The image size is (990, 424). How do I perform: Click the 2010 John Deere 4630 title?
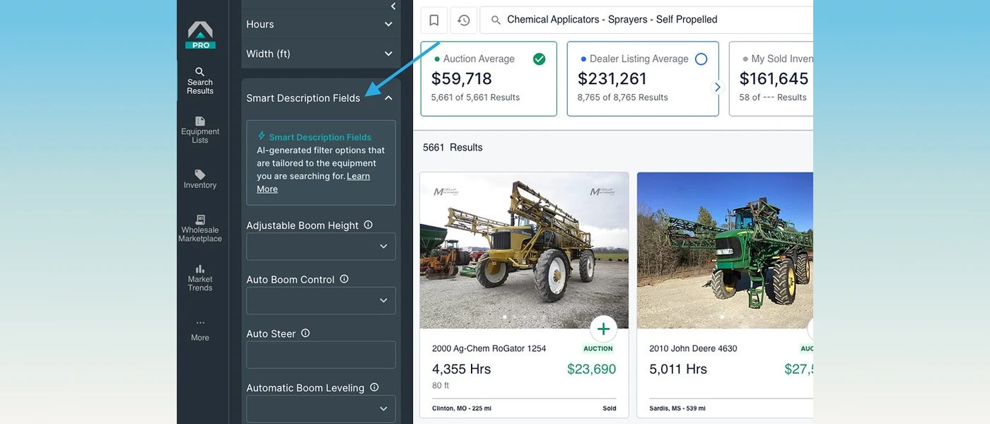coord(693,348)
